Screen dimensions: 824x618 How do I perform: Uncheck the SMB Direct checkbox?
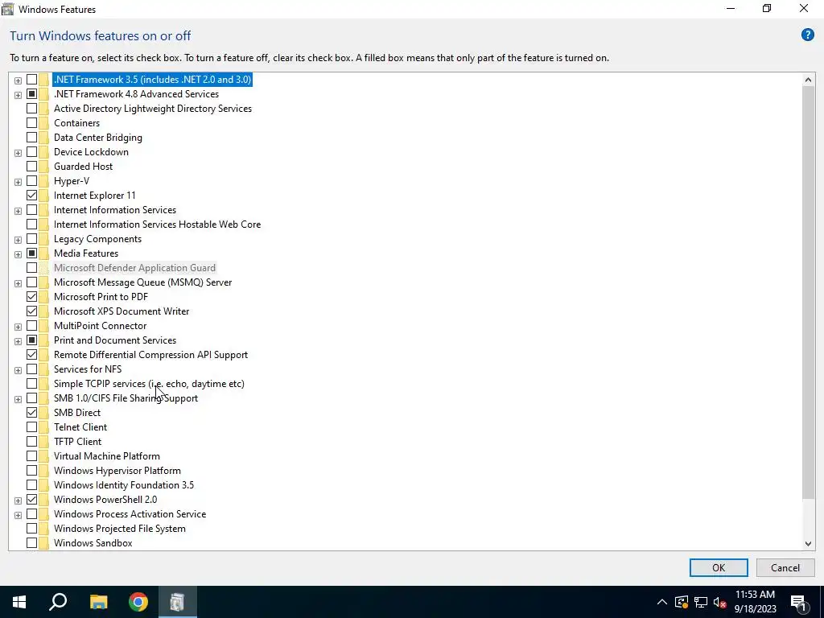pyautogui.click(x=31, y=413)
